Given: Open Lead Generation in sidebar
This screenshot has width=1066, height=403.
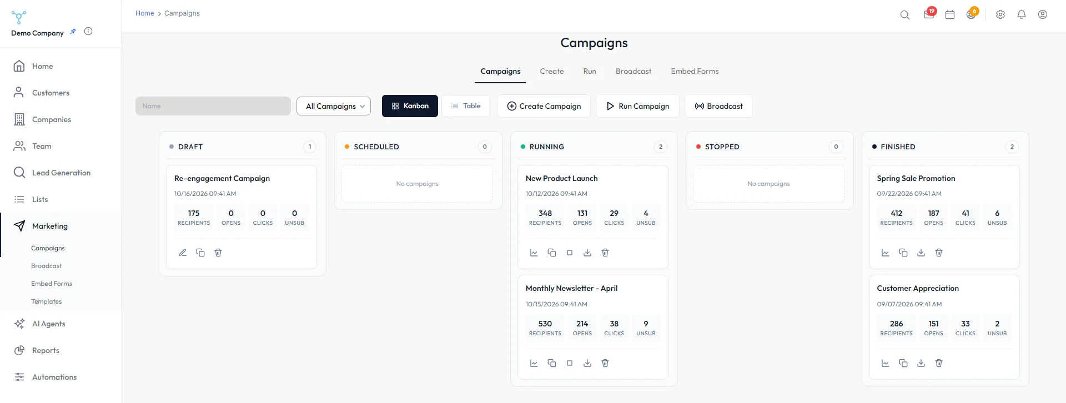Looking at the screenshot, I should [x=61, y=173].
